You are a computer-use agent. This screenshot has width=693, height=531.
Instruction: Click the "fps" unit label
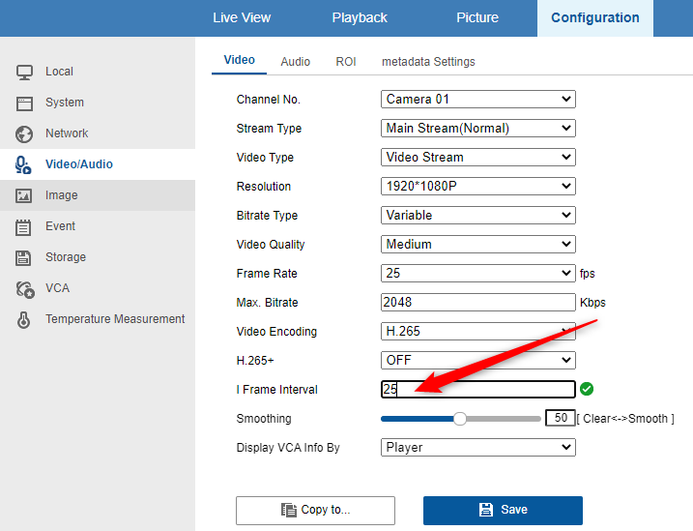coord(588,274)
